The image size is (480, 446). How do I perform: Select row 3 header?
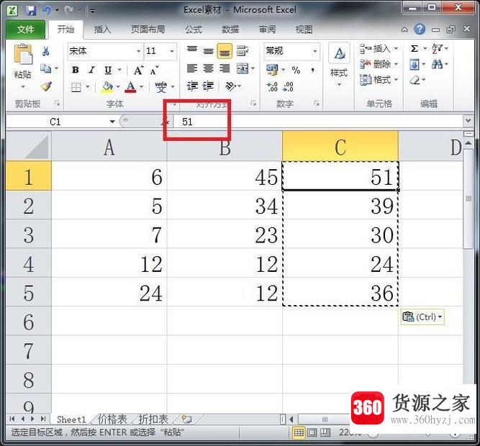point(29,235)
